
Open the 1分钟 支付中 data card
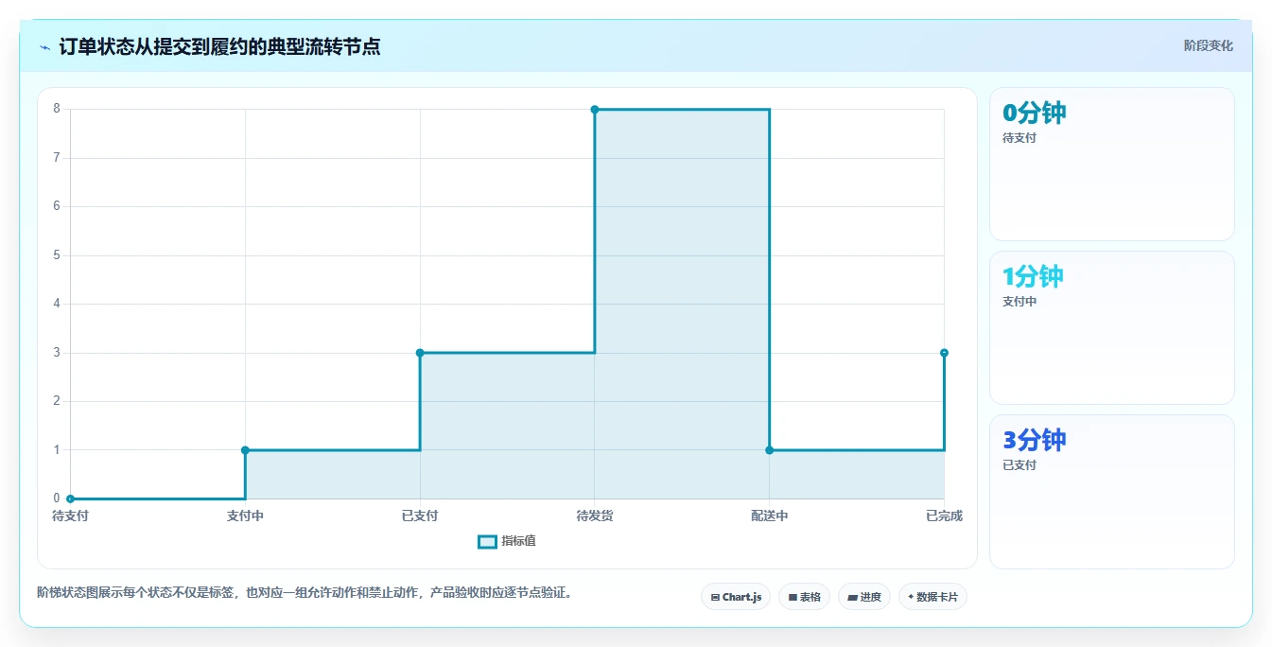1112,328
